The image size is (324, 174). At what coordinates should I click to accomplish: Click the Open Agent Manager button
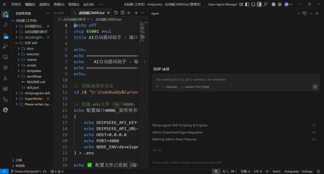click(222, 5)
